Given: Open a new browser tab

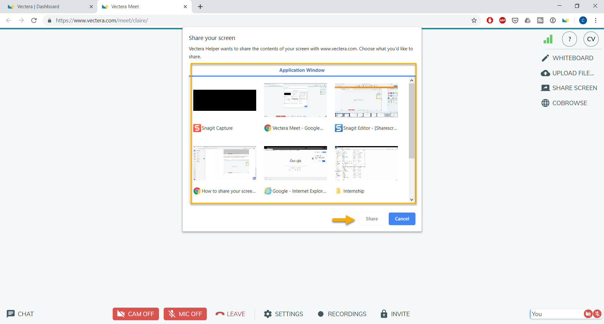Looking at the screenshot, I should point(200,7).
